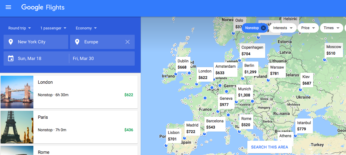Image resolution: width=346 pixels, height=155 pixels.
Task: Click the Istanbul blue map marker
Action: tap(295, 136)
